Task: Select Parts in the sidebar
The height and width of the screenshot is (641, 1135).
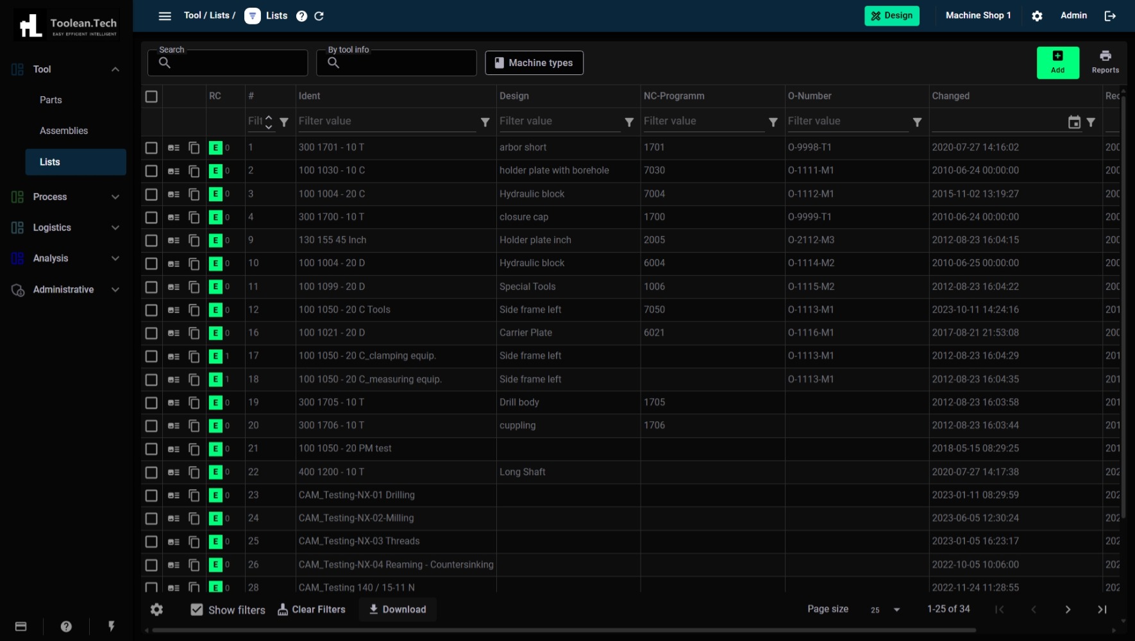Action: 51,100
